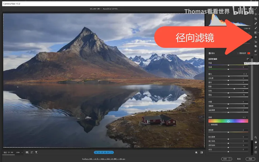Open the sort order icon
Image resolution: width=259 pixels, height=162 pixels.
(32, 153)
